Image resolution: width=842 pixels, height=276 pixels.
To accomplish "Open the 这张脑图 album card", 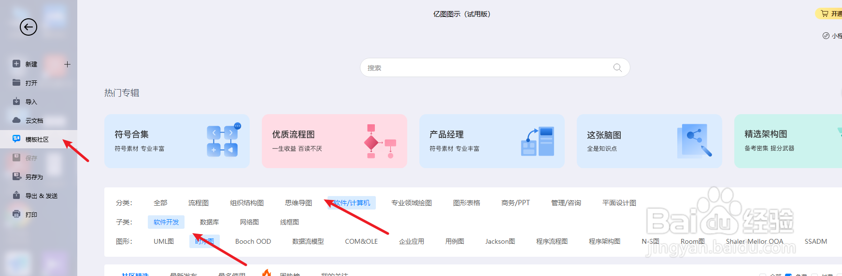I will click(x=649, y=141).
